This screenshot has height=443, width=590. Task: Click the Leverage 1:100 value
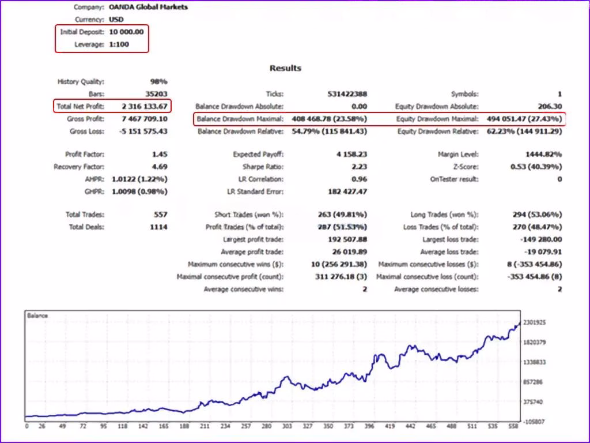tap(119, 44)
